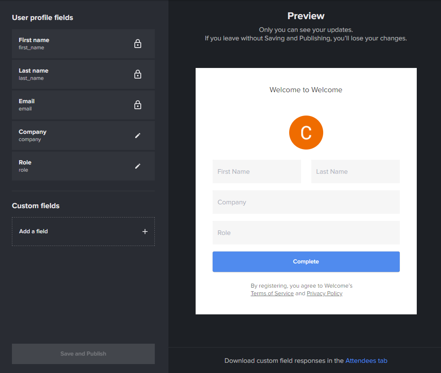441x373 pixels.
Task: Select the Email profile field label
Action: click(27, 102)
